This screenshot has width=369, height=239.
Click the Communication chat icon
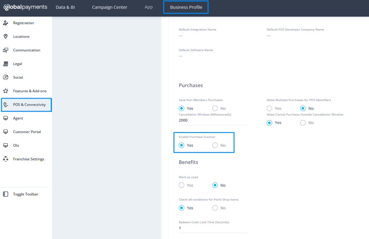tap(5, 50)
